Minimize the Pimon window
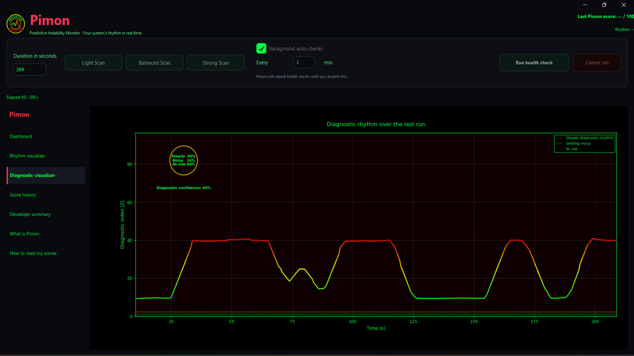634x356 pixels. 585,5
